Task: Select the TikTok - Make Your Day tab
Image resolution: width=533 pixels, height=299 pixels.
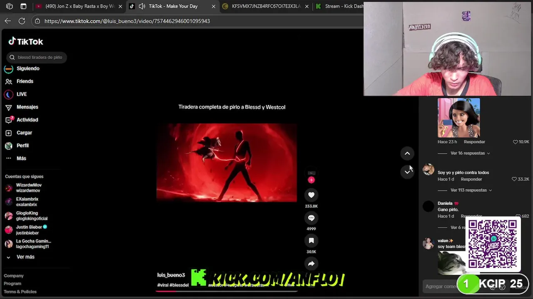Action: click(173, 6)
